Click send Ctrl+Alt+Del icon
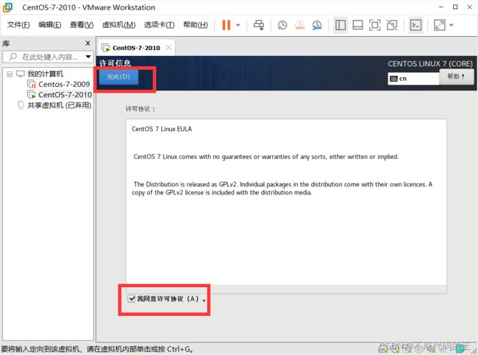 pos(259,25)
